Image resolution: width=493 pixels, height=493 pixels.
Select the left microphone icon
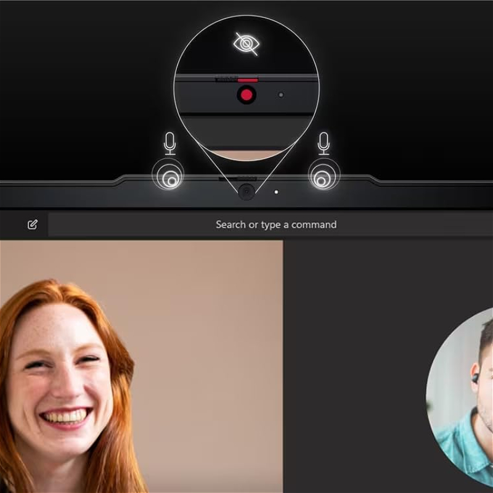pyautogui.click(x=170, y=143)
